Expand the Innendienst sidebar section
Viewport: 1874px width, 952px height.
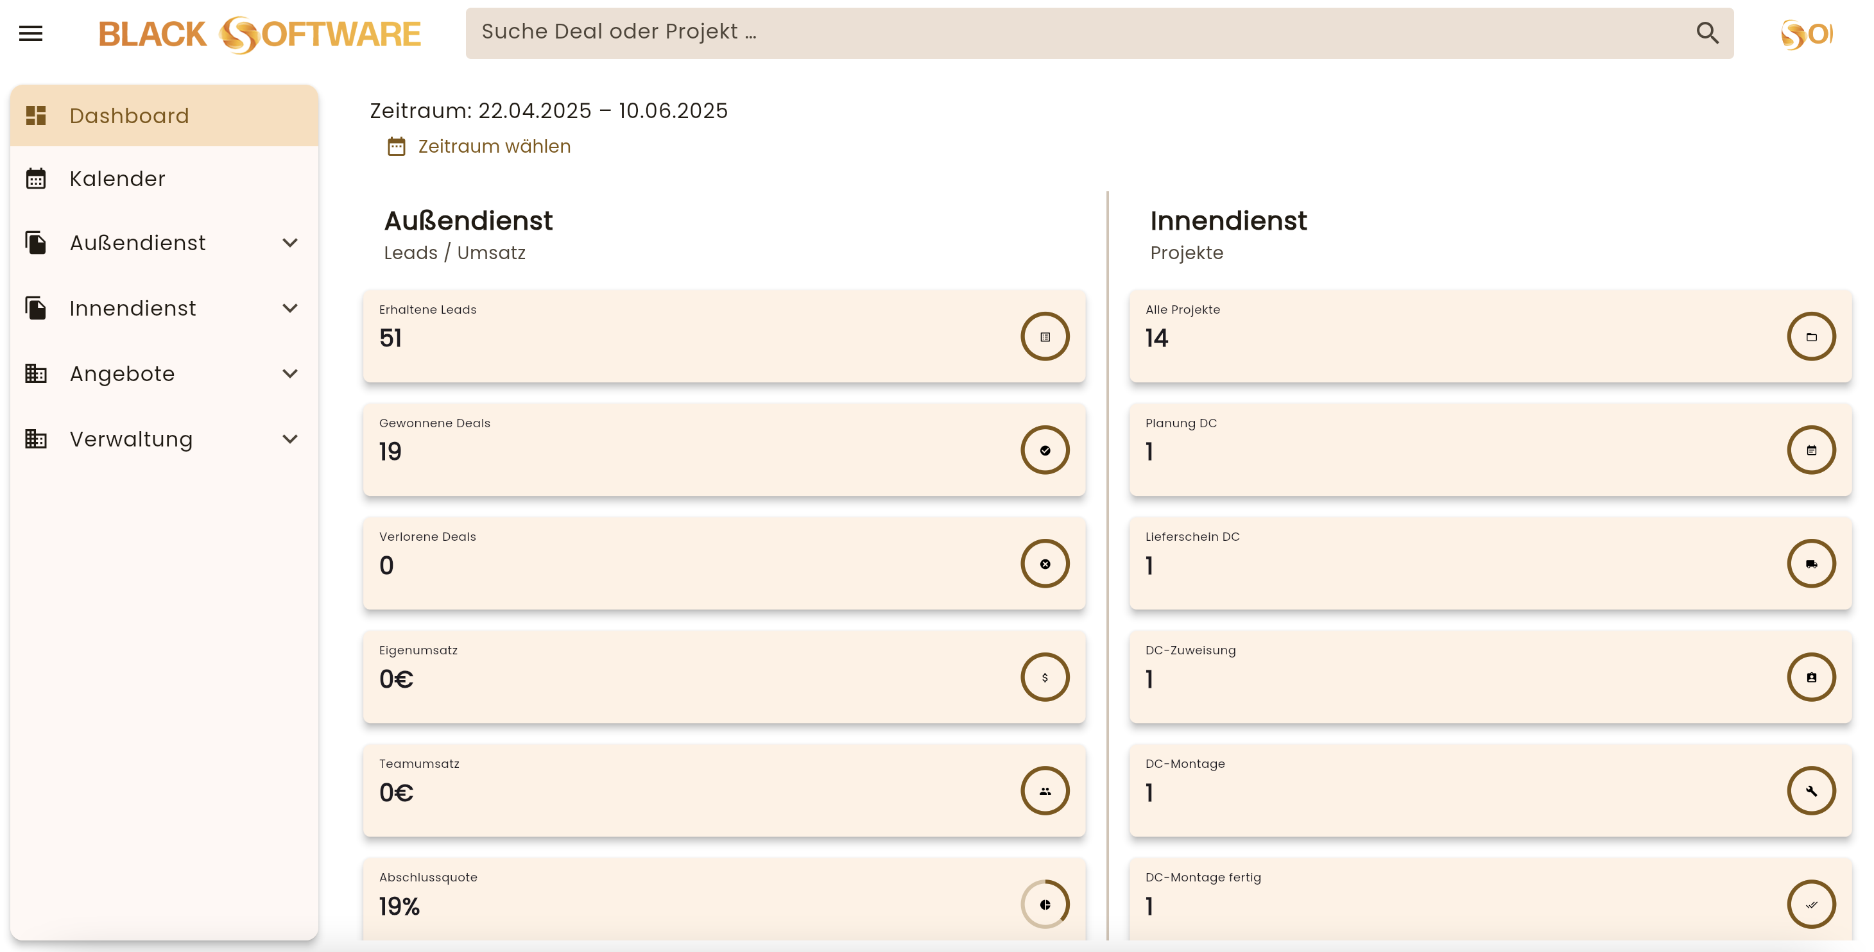(289, 309)
